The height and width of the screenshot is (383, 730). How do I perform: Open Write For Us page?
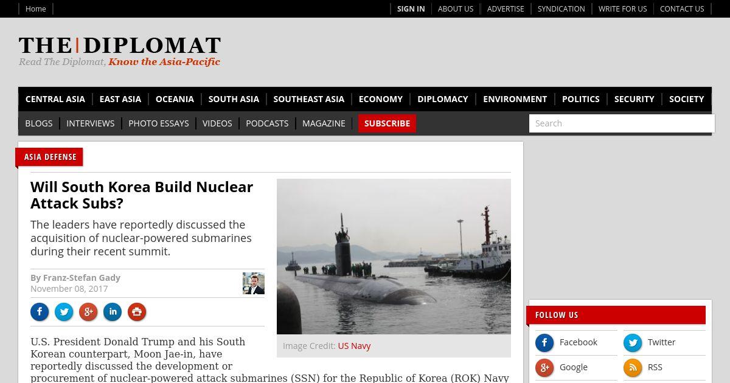(x=622, y=9)
